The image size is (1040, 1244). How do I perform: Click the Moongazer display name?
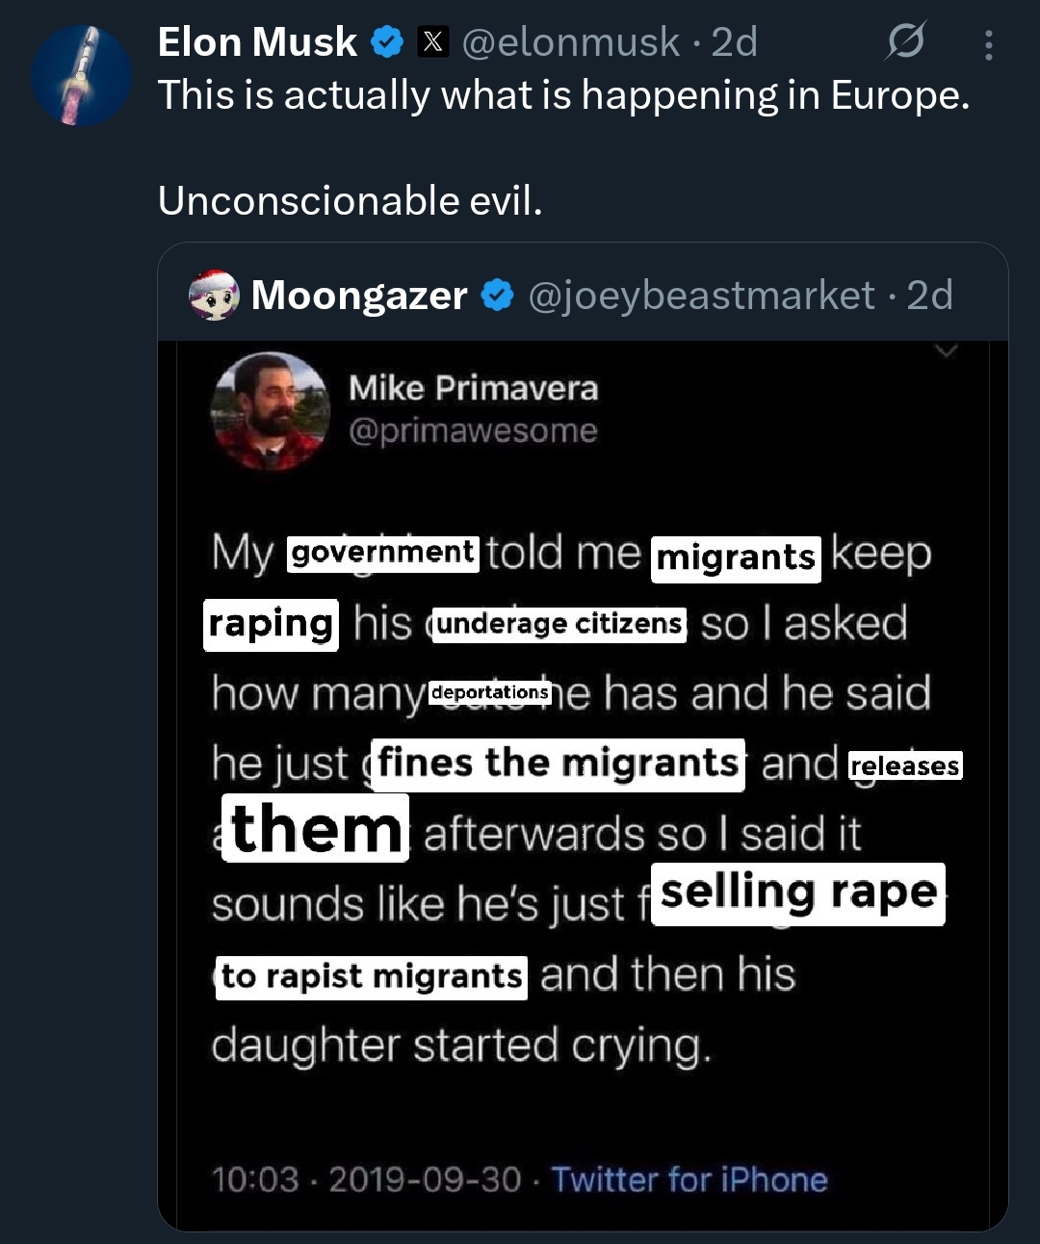pyautogui.click(x=358, y=296)
